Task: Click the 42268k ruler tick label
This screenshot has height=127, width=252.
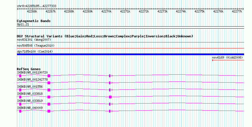Action: coord(69,11)
